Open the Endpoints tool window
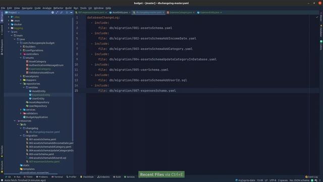This screenshot has height=182, width=323. [x=103, y=177]
